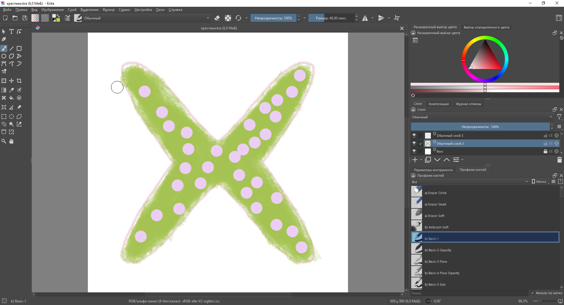Activate the Zoom magnifier tool
The image size is (564, 305).
pyautogui.click(x=4, y=141)
